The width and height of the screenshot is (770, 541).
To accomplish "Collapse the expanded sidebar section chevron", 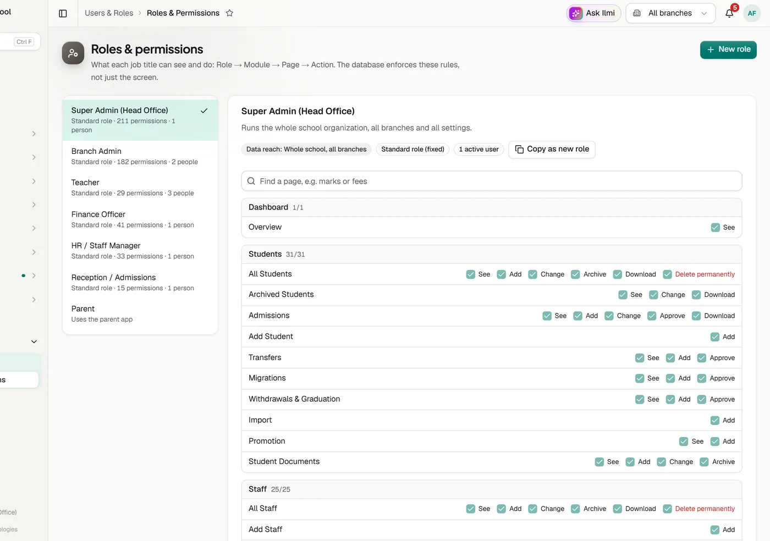I will pos(34,341).
